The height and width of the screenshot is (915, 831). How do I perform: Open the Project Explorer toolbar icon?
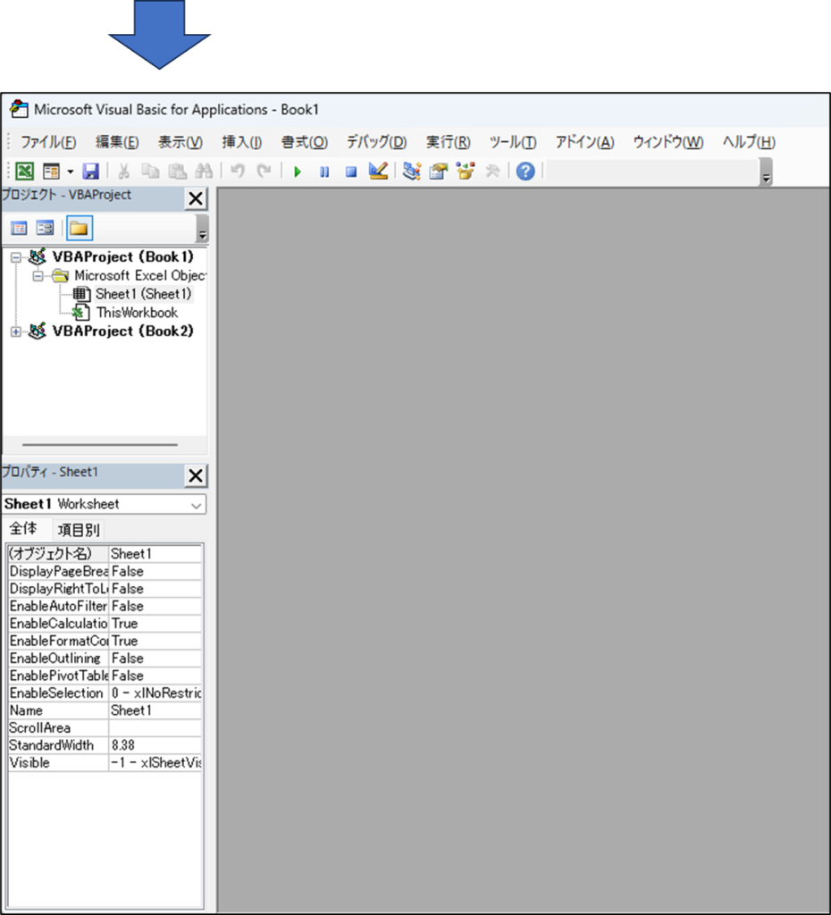411,171
